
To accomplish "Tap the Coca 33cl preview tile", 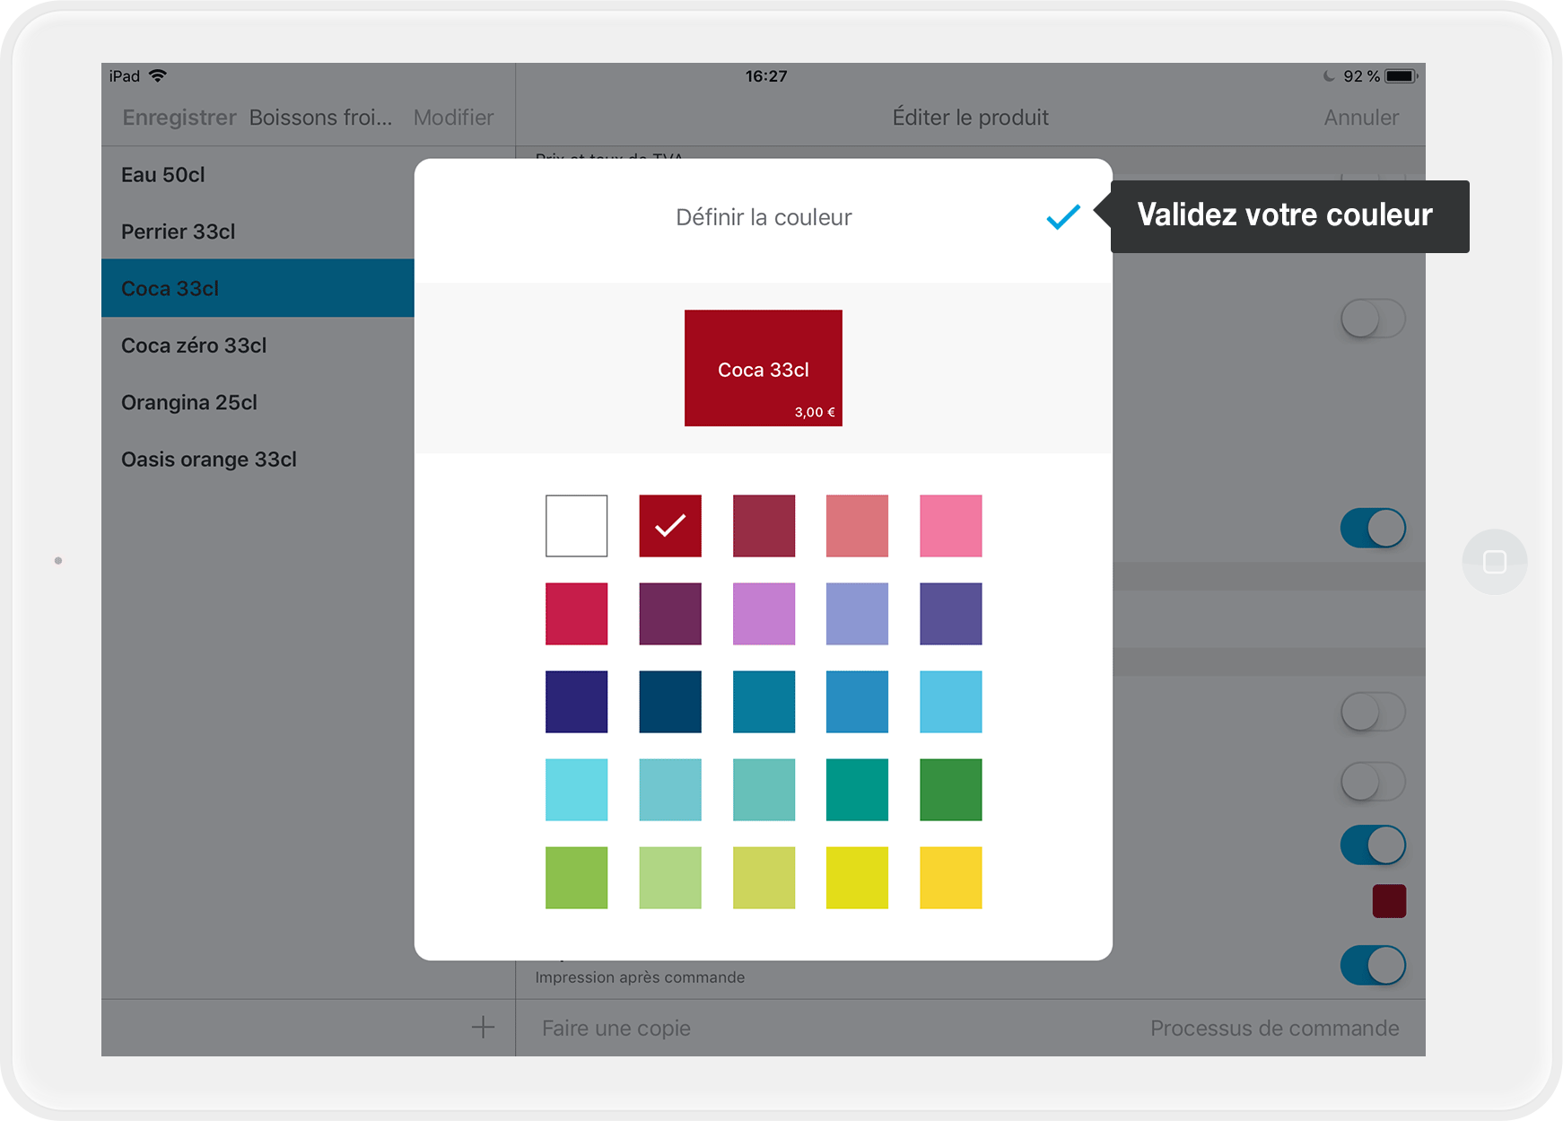I will [x=764, y=368].
